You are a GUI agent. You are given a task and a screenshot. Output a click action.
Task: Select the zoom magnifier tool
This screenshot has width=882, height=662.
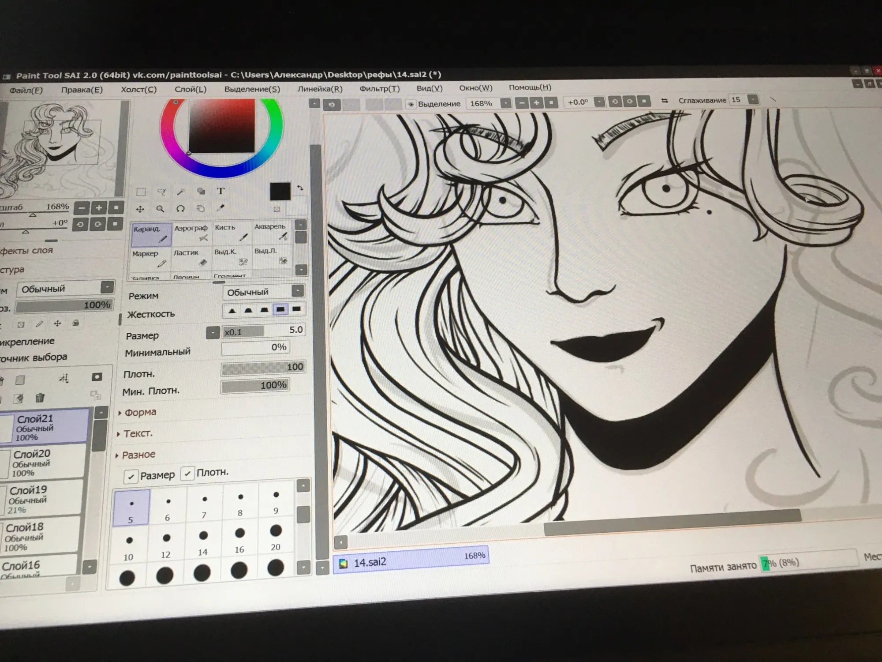click(x=161, y=209)
